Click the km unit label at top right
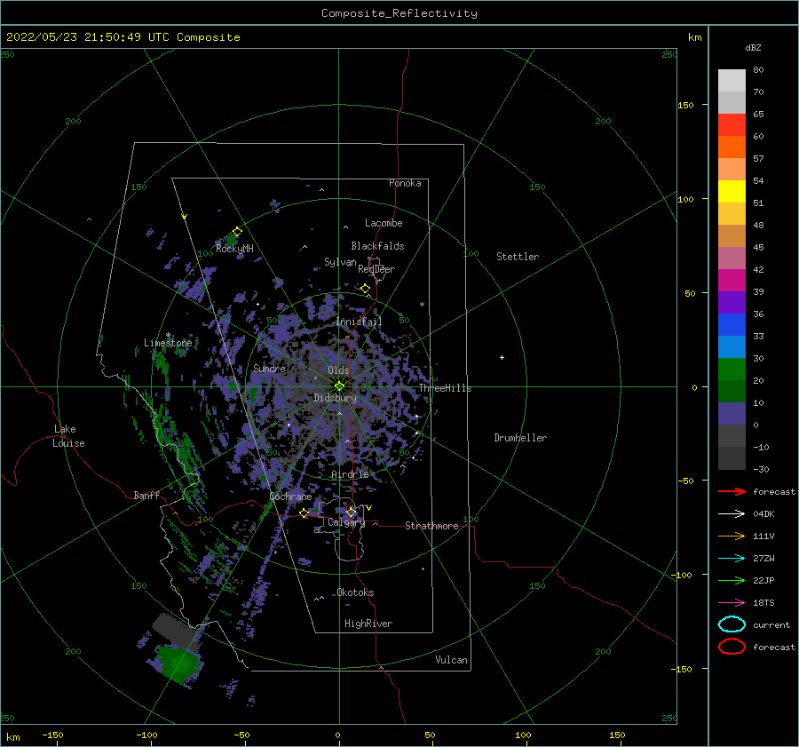The image size is (799, 747). point(694,37)
